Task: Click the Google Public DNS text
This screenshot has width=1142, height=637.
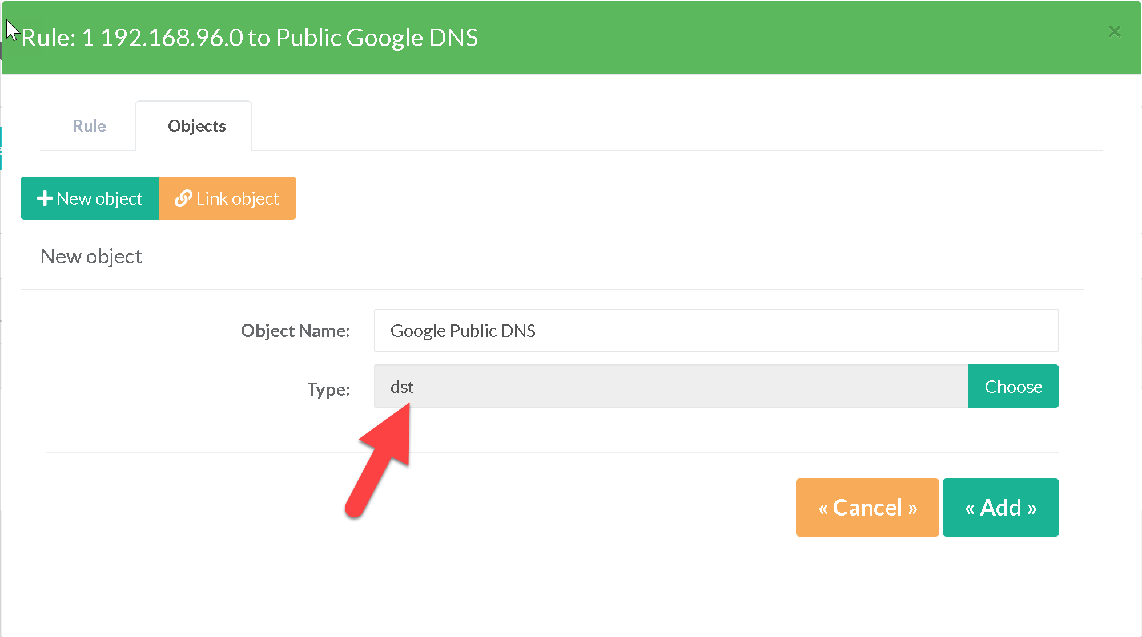Action: point(463,331)
